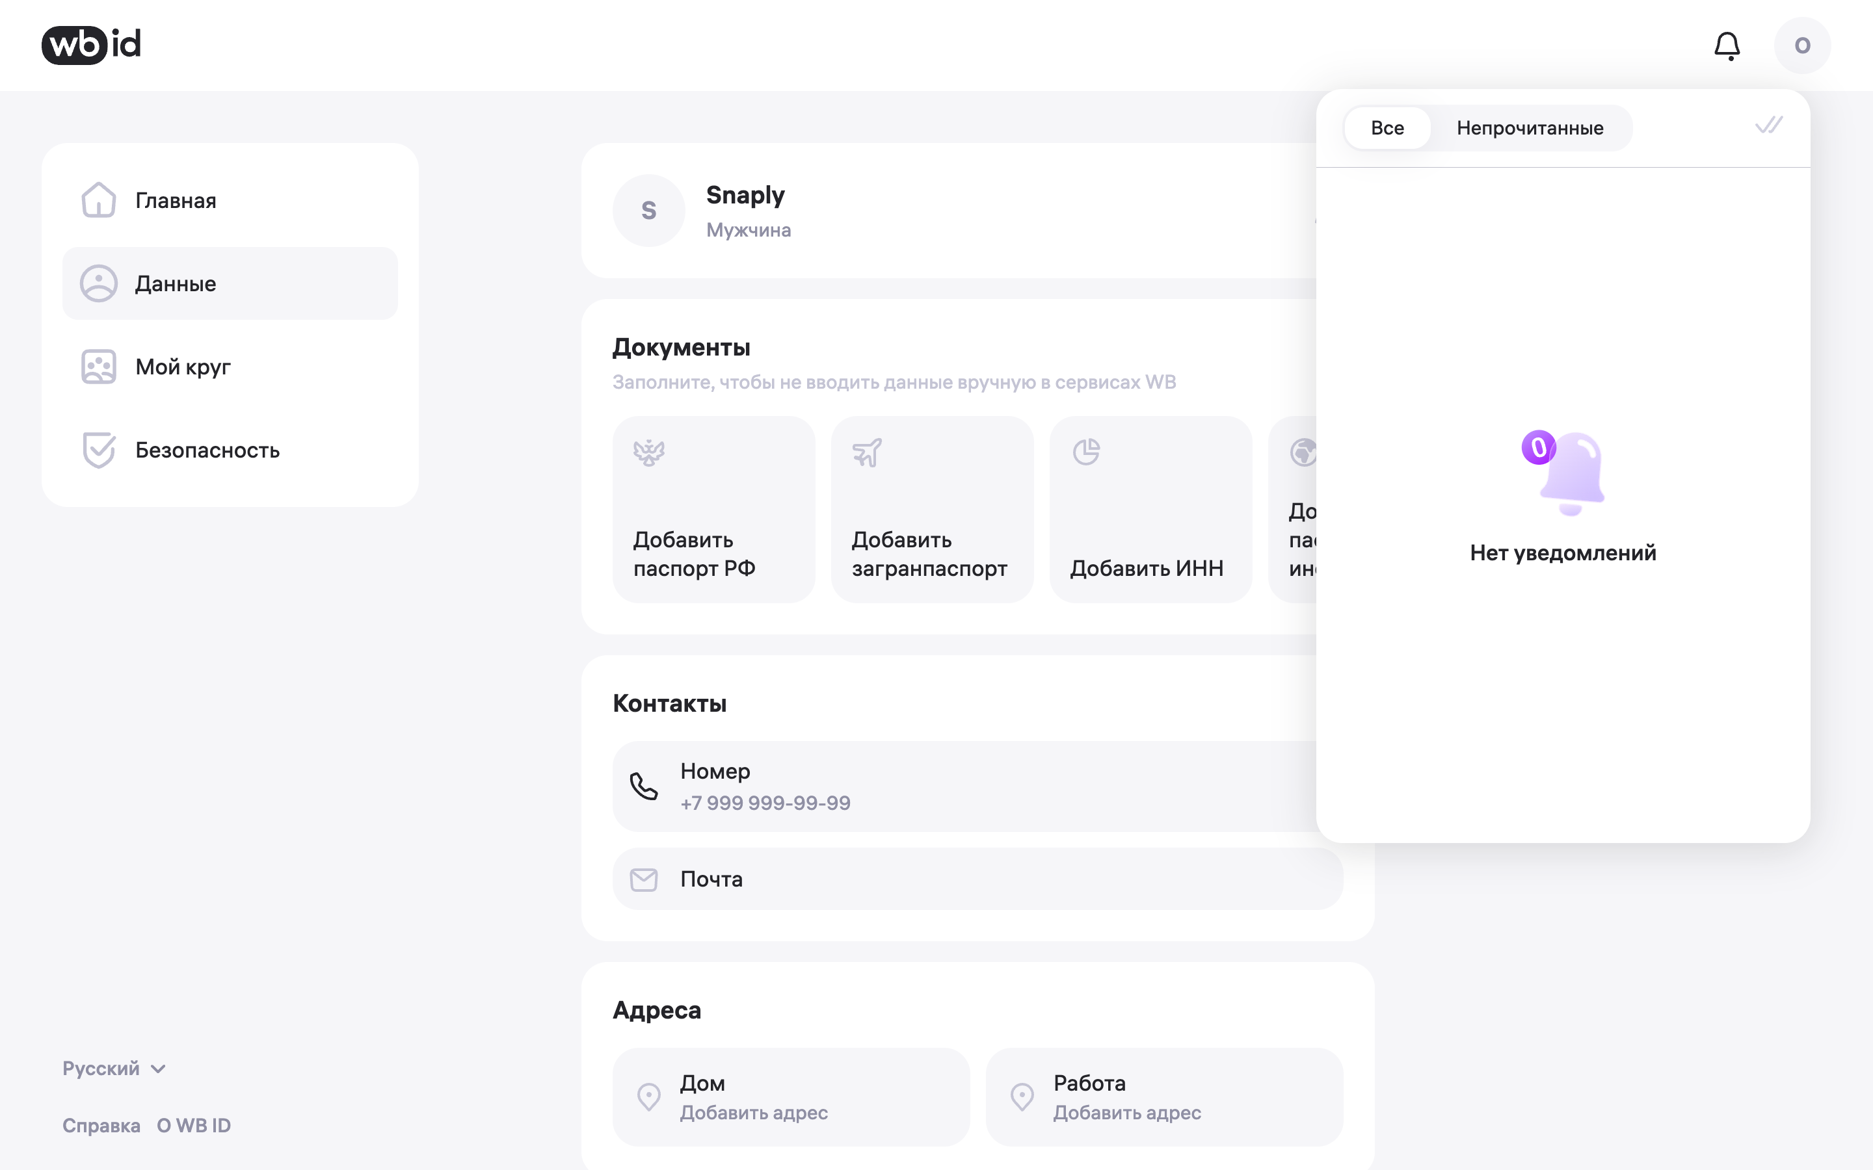Open the Русский language dropdown
Image resolution: width=1873 pixels, height=1170 pixels.
point(114,1069)
